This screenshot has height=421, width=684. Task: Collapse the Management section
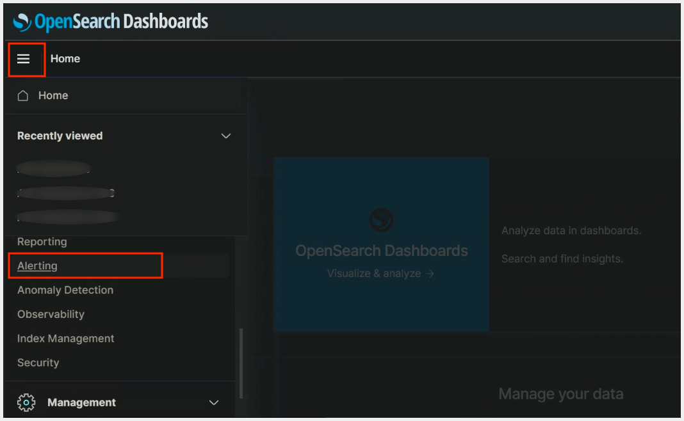214,402
